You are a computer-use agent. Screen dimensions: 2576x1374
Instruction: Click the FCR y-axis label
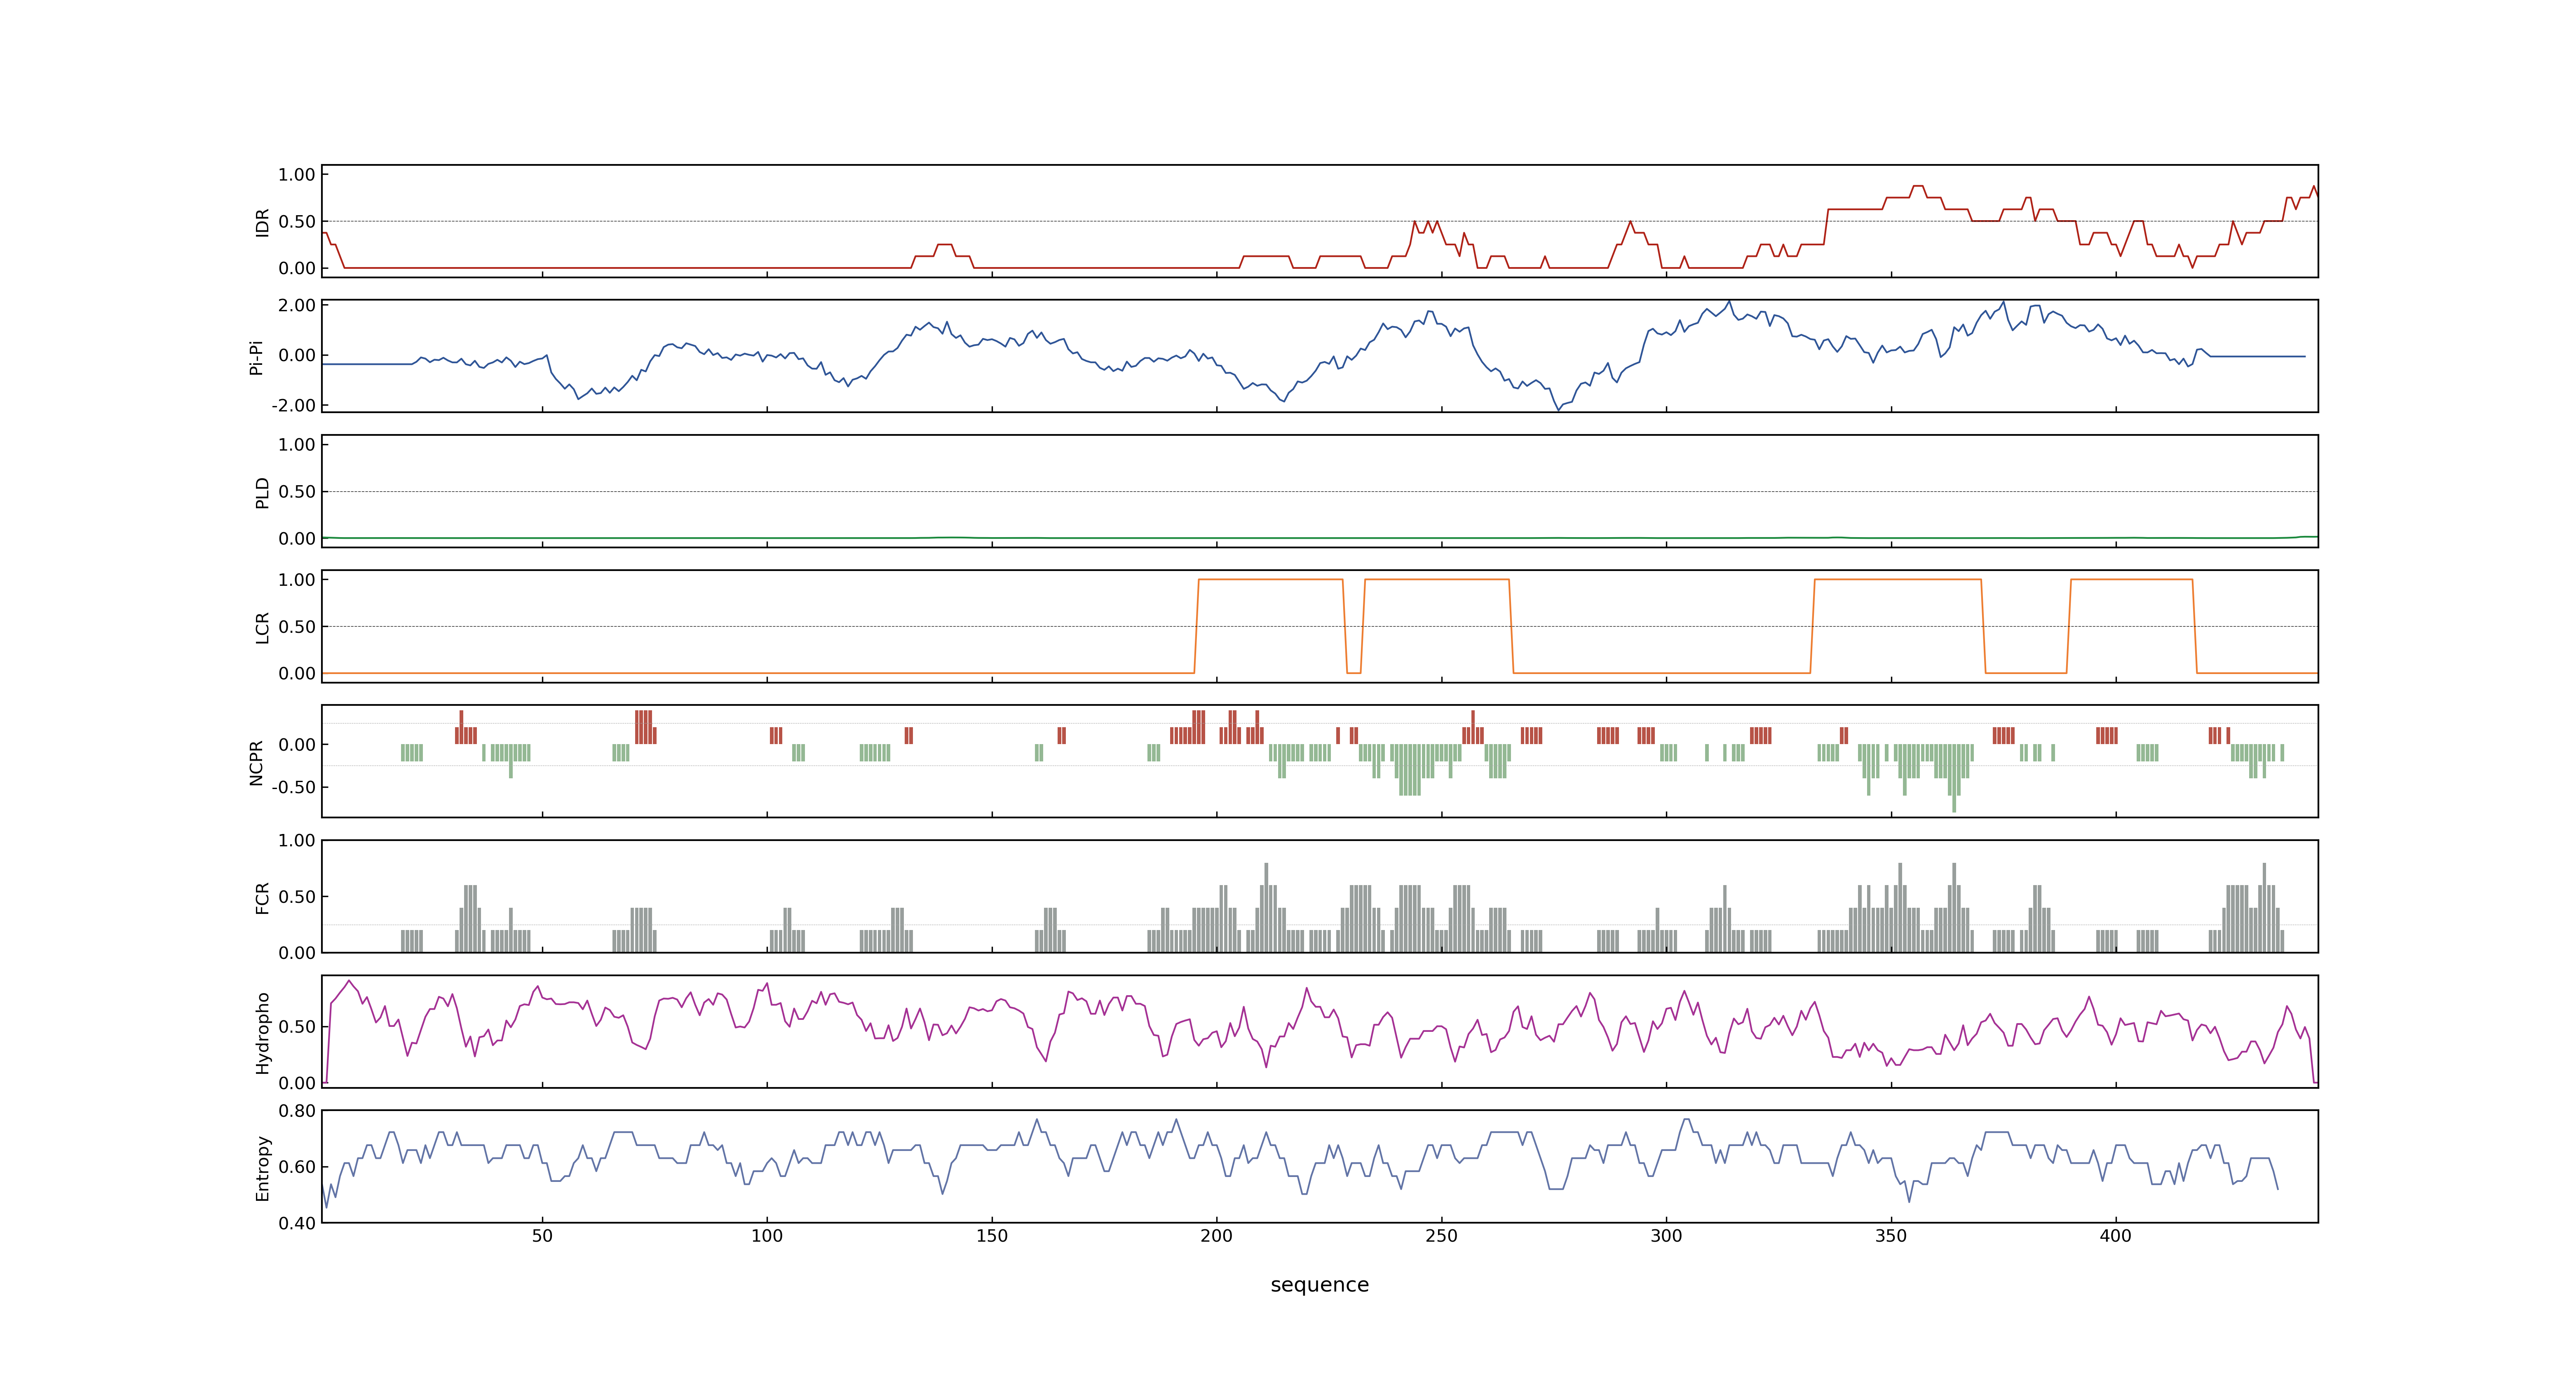(x=262, y=897)
